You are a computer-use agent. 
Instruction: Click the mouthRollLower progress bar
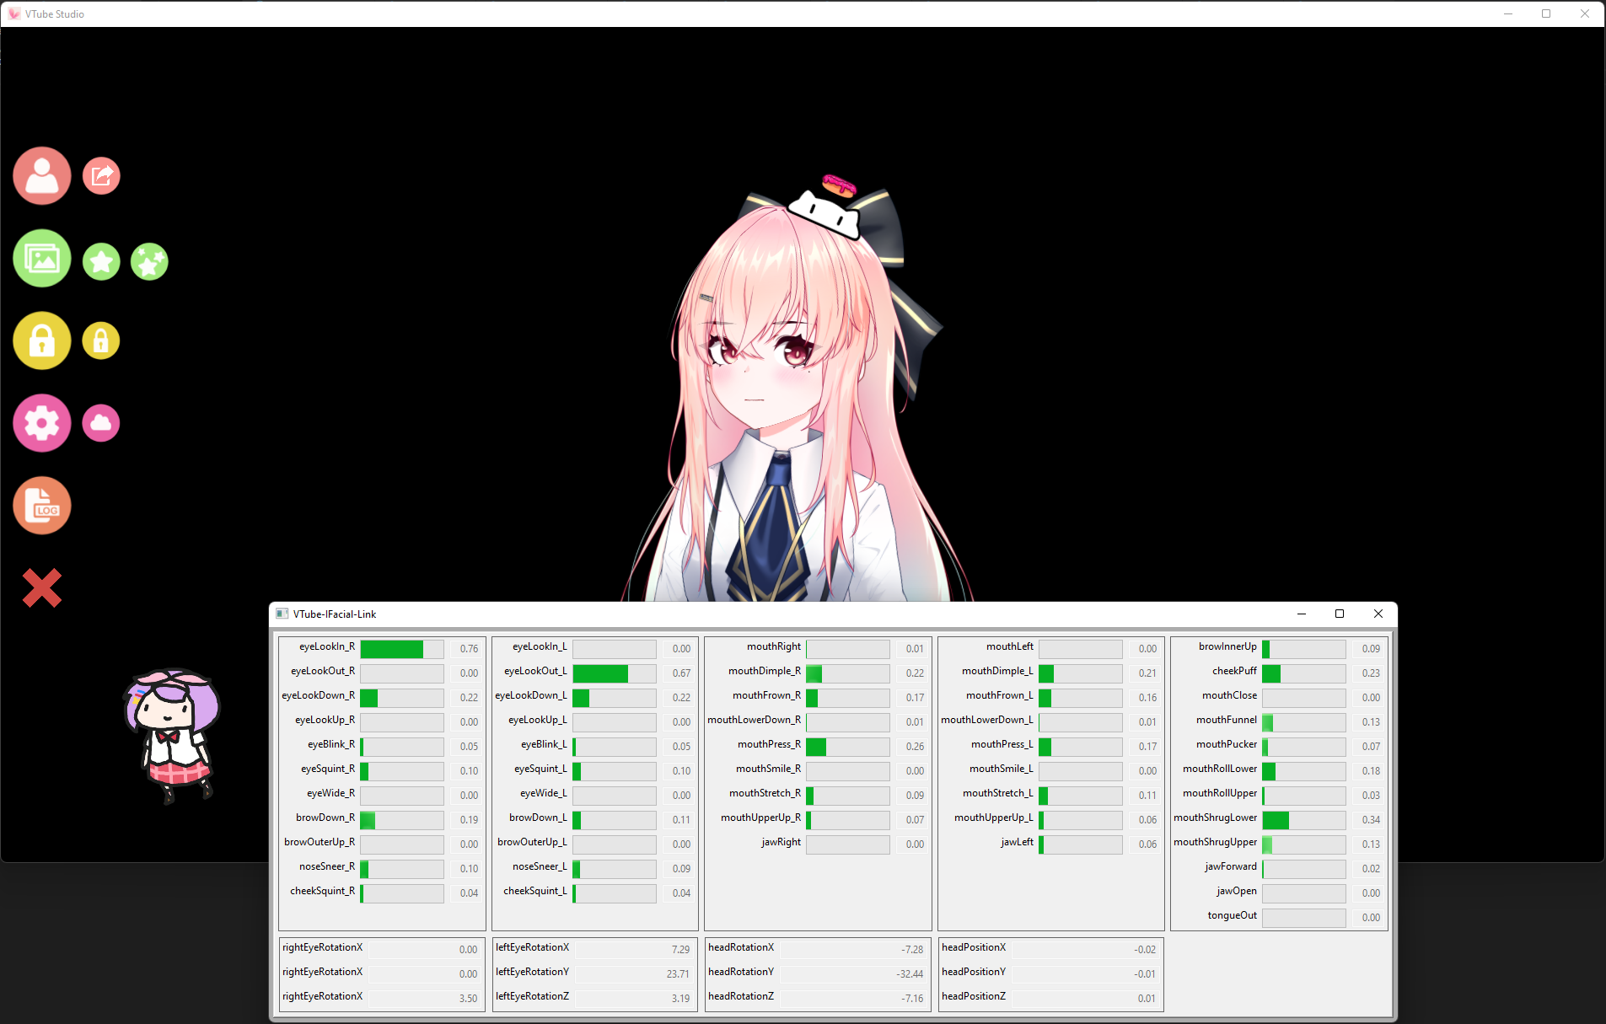click(1304, 771)
